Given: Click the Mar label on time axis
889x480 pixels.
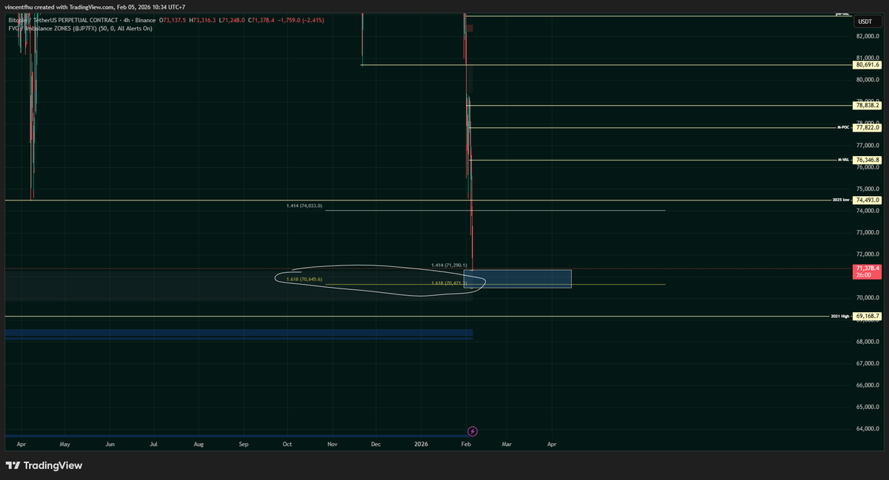Looking at the screenshot, I should [x=507, y=444].
